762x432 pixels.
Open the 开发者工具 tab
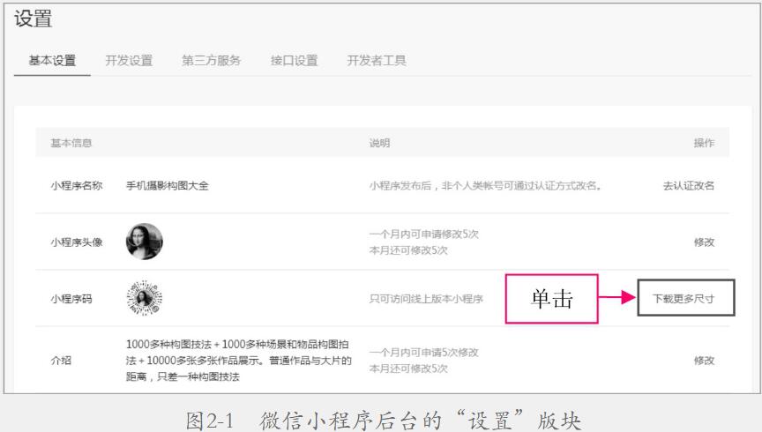coord(377,61)
